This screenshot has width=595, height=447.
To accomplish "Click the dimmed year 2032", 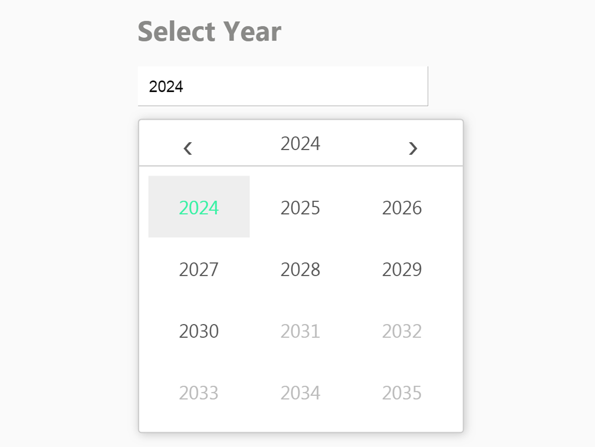I will 402,330.
